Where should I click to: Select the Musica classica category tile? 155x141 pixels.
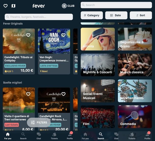(135, 65)
